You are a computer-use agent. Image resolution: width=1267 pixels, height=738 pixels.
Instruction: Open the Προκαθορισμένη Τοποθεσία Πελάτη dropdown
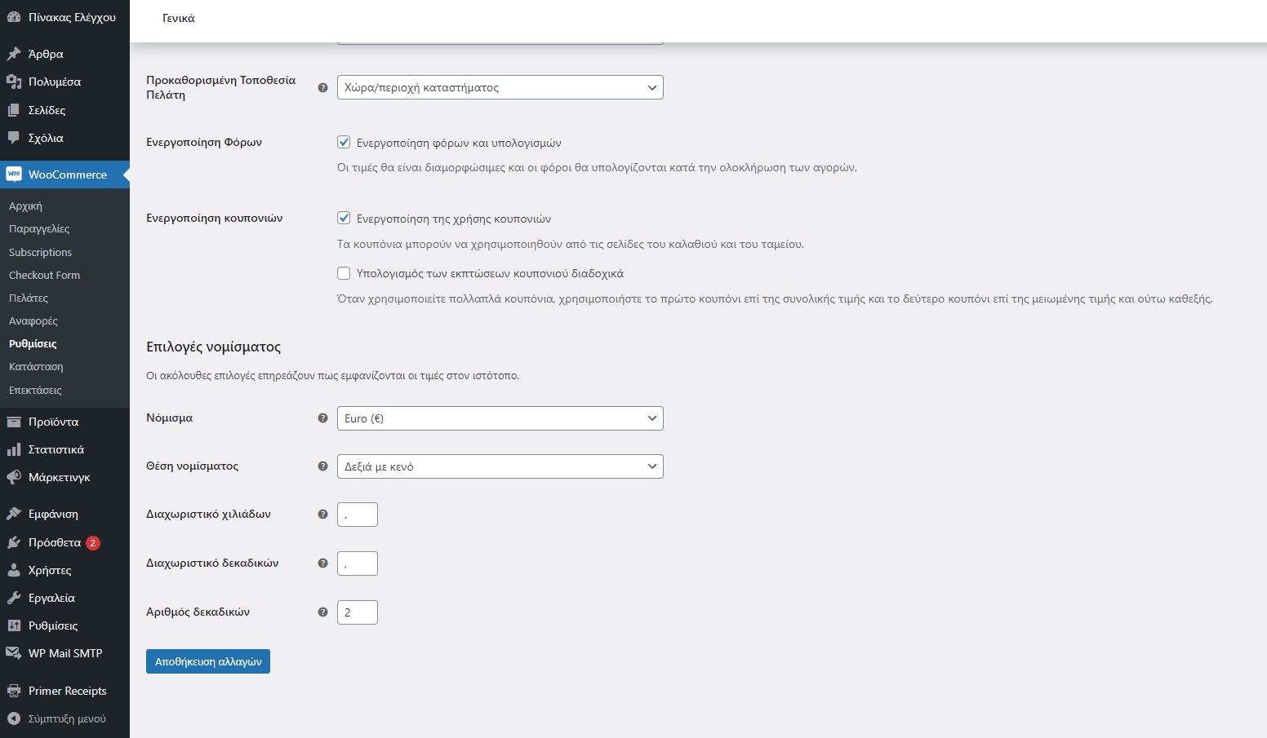click(x=500, y=87)
